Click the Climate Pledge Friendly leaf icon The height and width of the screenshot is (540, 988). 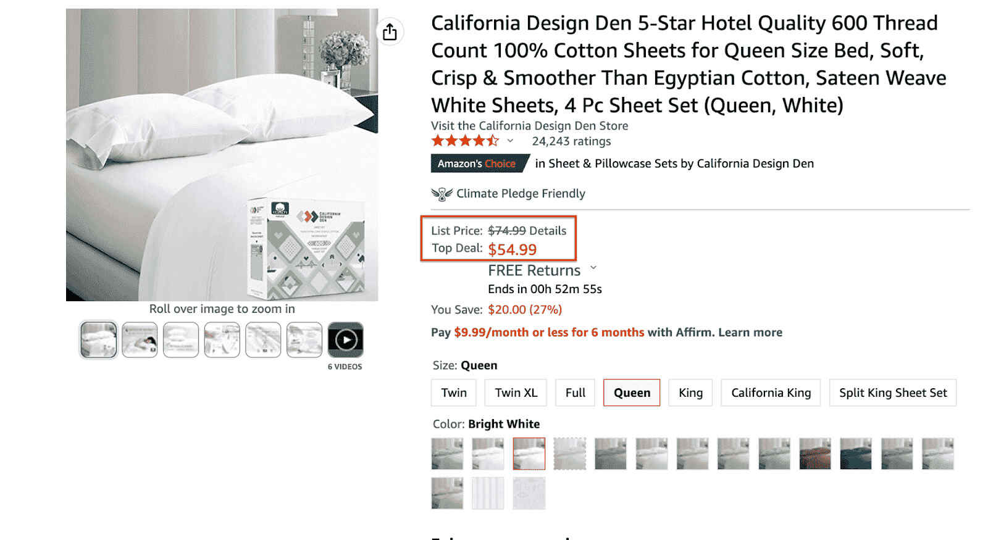click(x=442, y=193)
